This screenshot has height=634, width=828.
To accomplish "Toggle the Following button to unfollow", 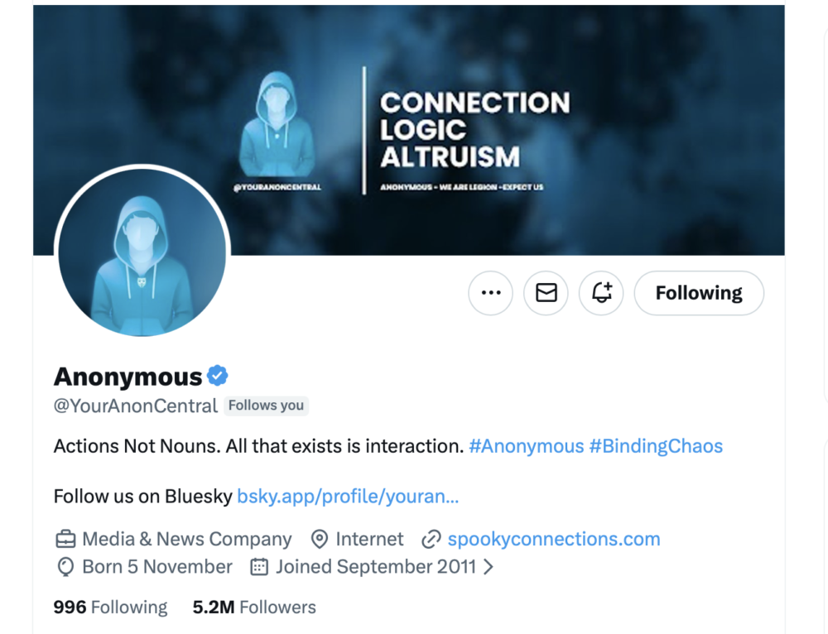I will [699, 293].
